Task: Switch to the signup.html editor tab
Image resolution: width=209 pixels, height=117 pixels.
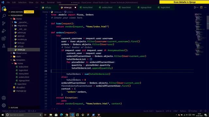Action: tap(146, 7)
